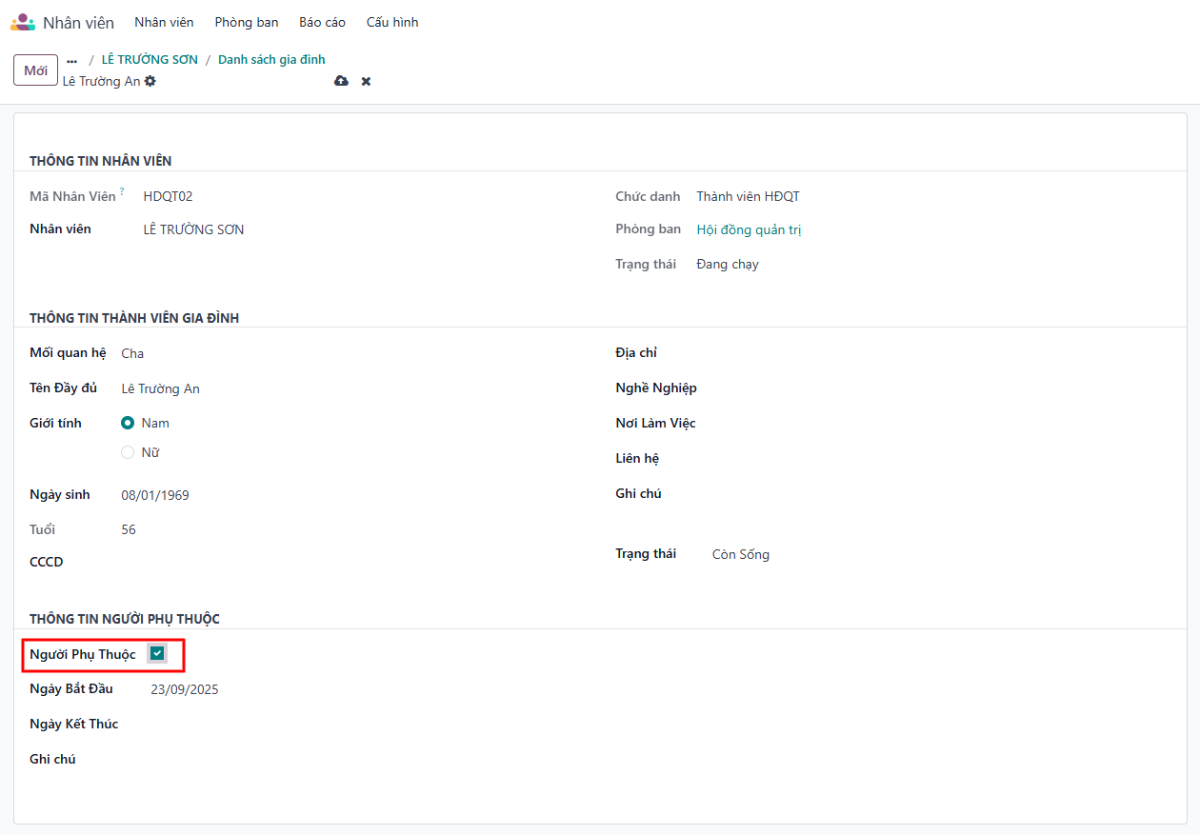Select the Nam gender radio button

[128, 423]
